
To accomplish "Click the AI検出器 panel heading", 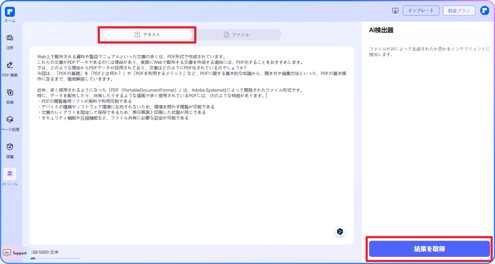I will pyautogui.click(x=381, y=30).
